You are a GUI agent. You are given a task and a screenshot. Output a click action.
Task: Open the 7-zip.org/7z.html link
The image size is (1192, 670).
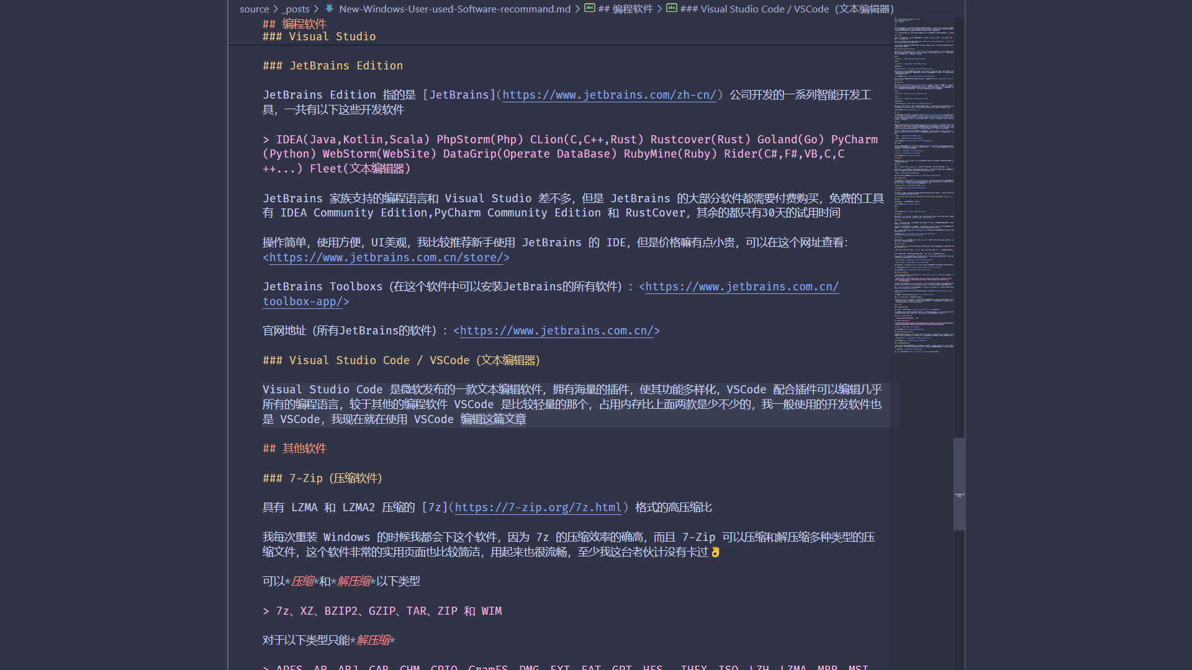[x=538, y=507]
